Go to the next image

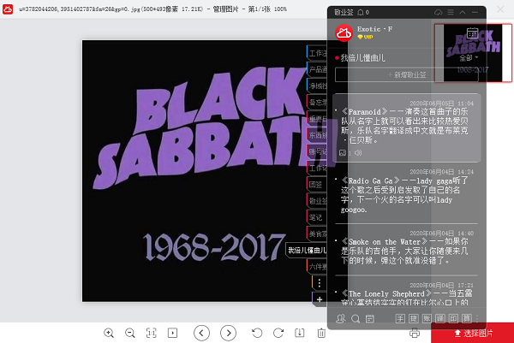tap(228, 334)
